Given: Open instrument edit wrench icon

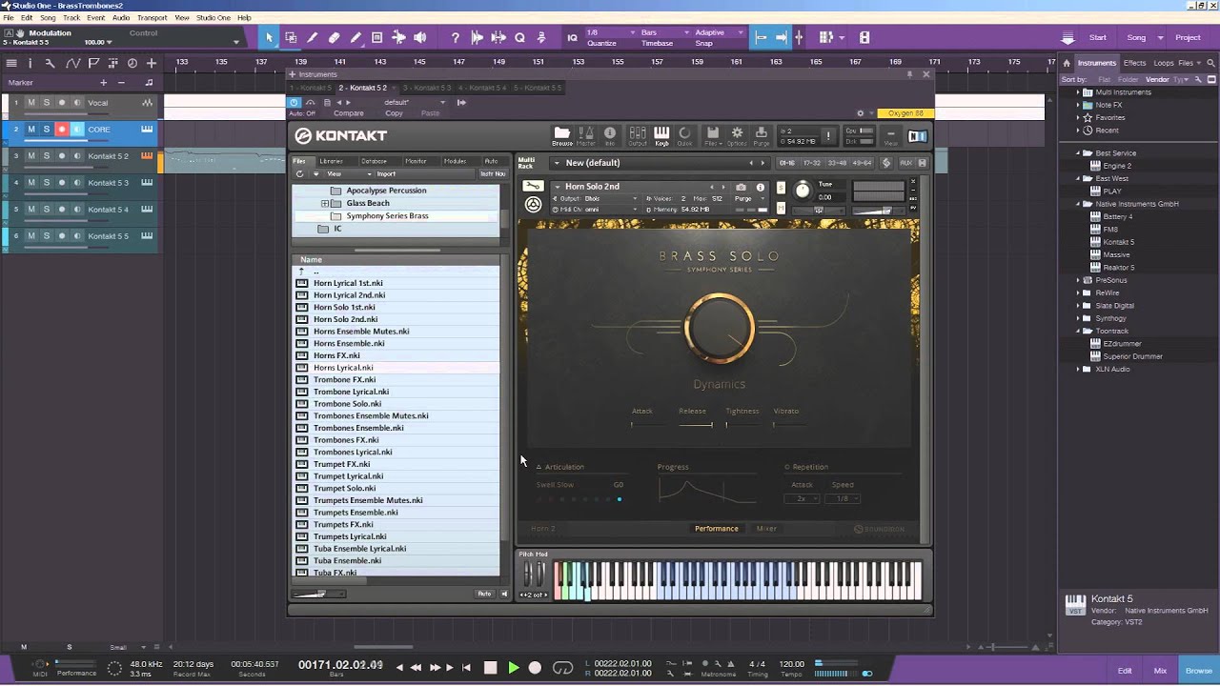Looking at the screenshot, I should pyautogui.click(x=534, y=186).
